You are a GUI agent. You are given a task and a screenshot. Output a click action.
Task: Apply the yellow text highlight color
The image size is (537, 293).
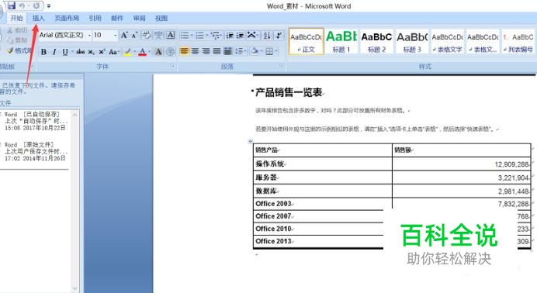tap(128, 52)
